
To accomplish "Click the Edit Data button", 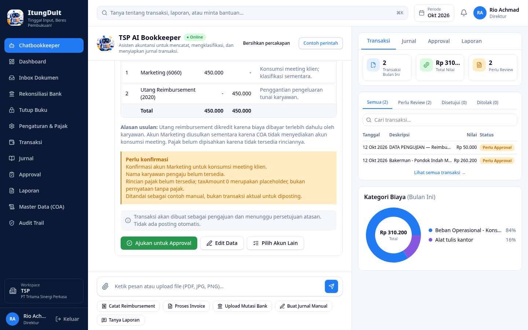I will tap(222, 243).
